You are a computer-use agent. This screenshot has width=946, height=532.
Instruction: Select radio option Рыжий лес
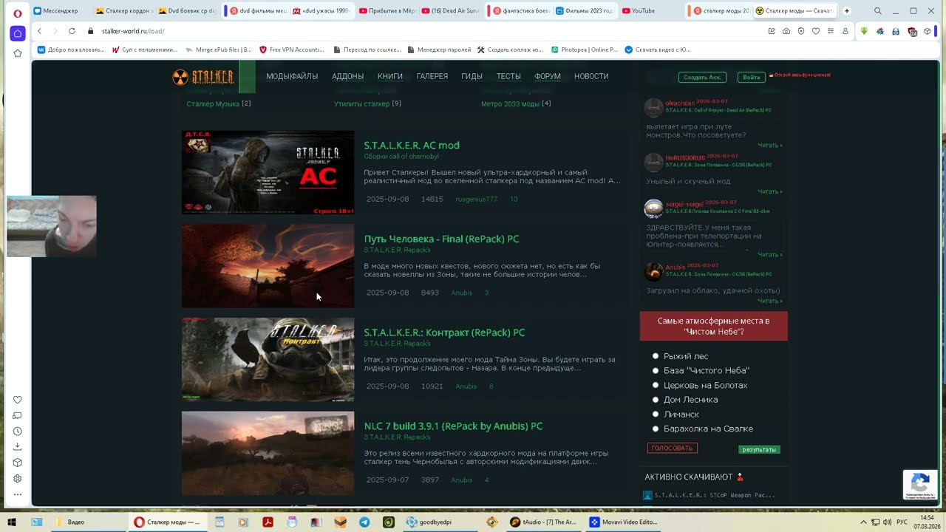tap(656, 356)
